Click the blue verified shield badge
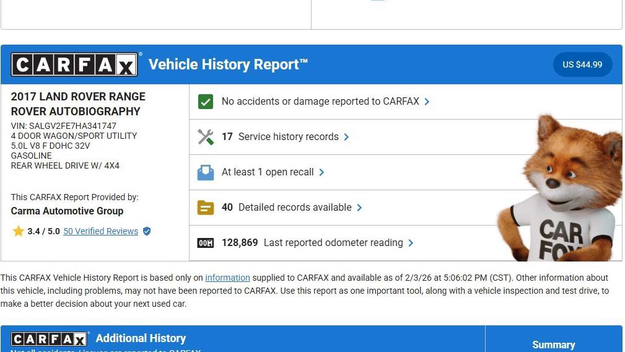Viewport: 625px width, 352px height. click(147, 231)
